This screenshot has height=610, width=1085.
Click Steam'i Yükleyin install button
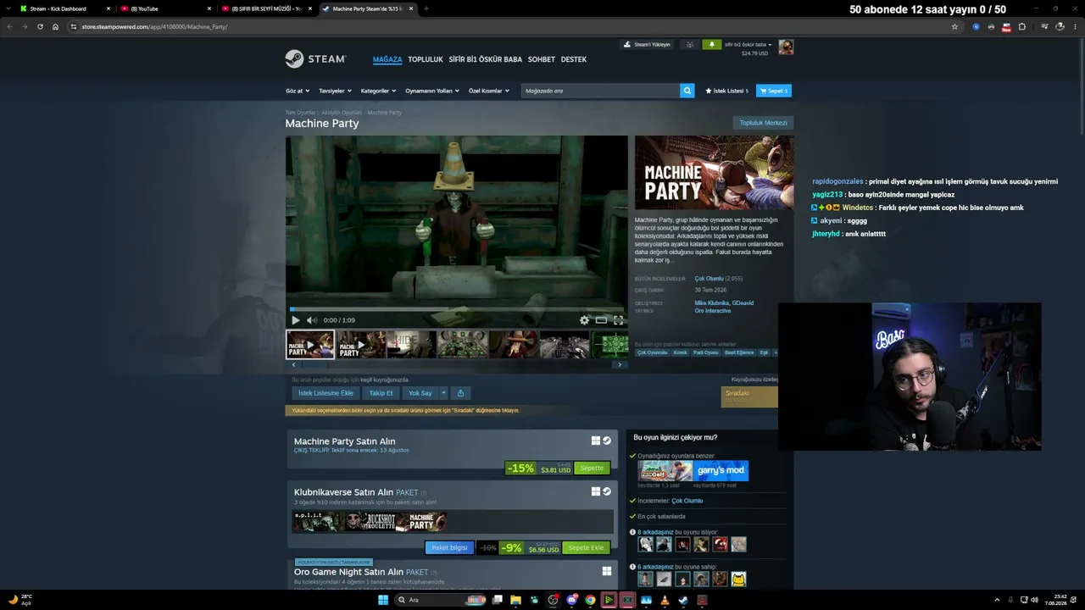pyautogui.click(x=648, y=44)
